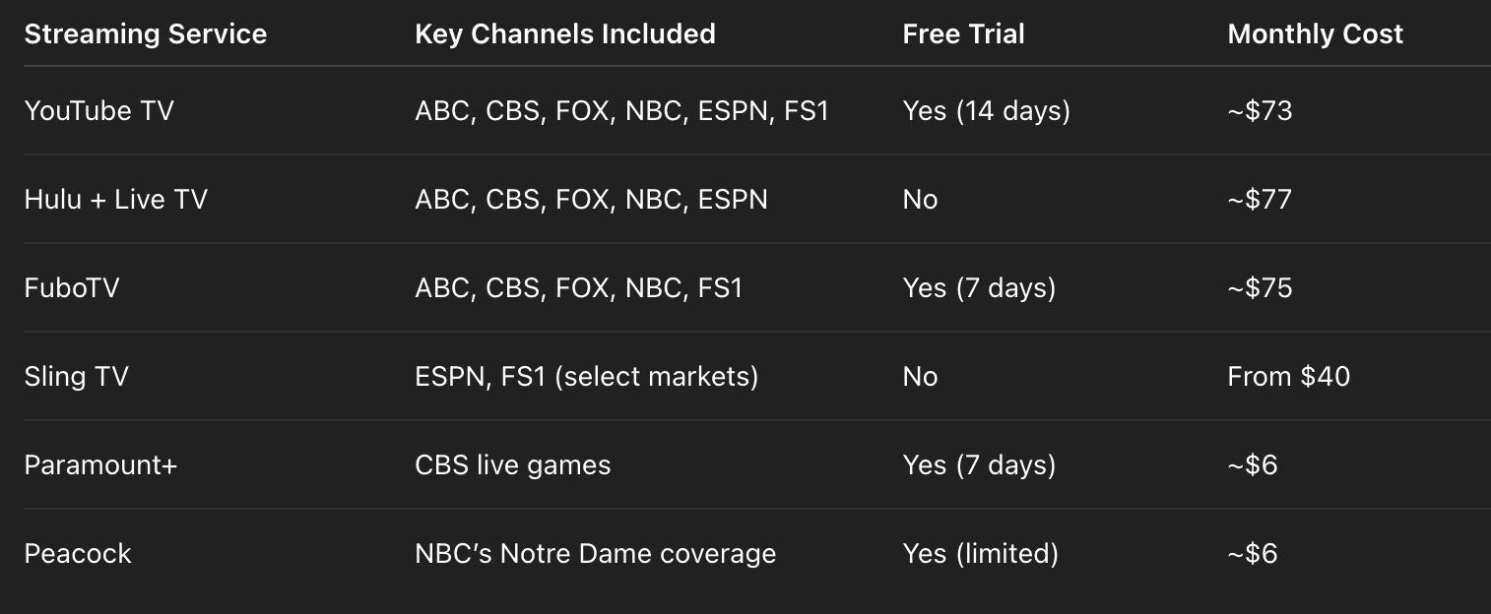Click the ESPN, FS1 (select markets) cell
The width and height of the screenshot is (1491, 614).
coord(586,377)
